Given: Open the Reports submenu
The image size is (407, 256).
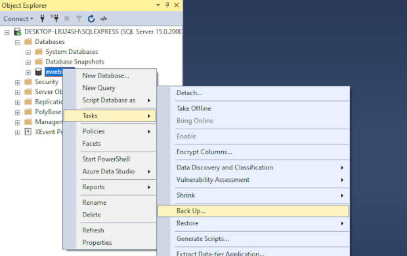Looking at the screenshot, I should pos(110,187).
